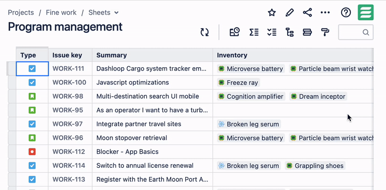Click Particle beam wrist watch tag in WORK-111
Screen dimensions: 386x190
point(331,69)
